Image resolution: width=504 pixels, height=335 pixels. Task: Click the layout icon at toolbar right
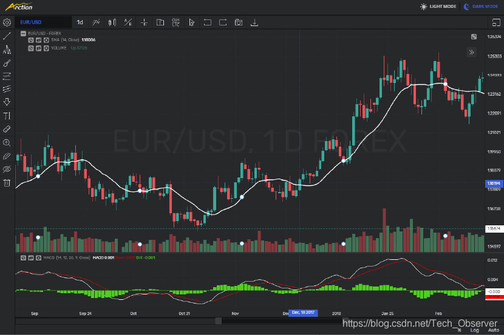(496, 22)
